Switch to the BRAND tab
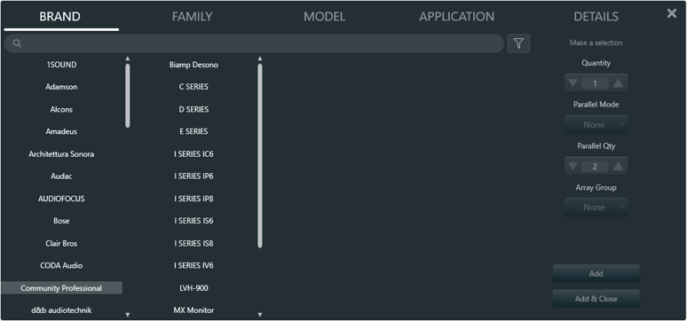687x321 pixels. point(60,17)
